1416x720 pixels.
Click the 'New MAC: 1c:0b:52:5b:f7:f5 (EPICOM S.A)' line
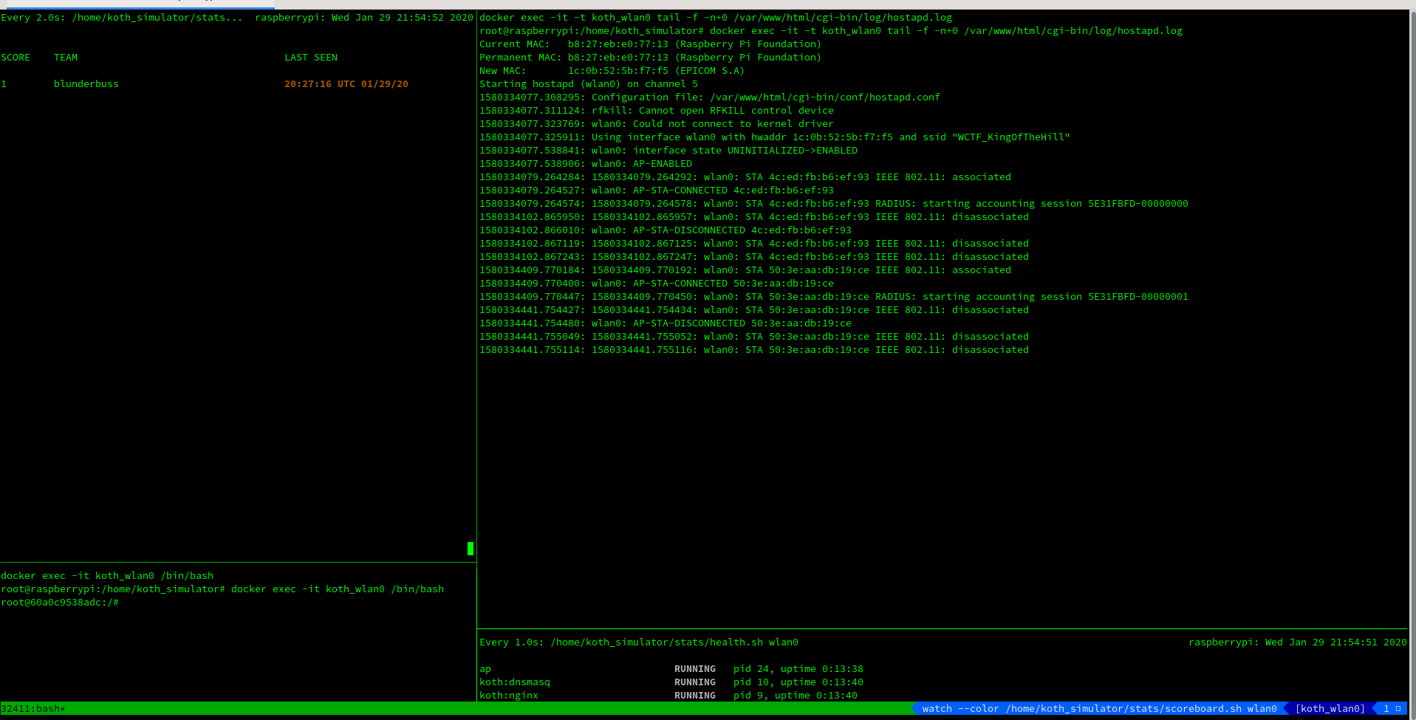(x=612, y=71)
